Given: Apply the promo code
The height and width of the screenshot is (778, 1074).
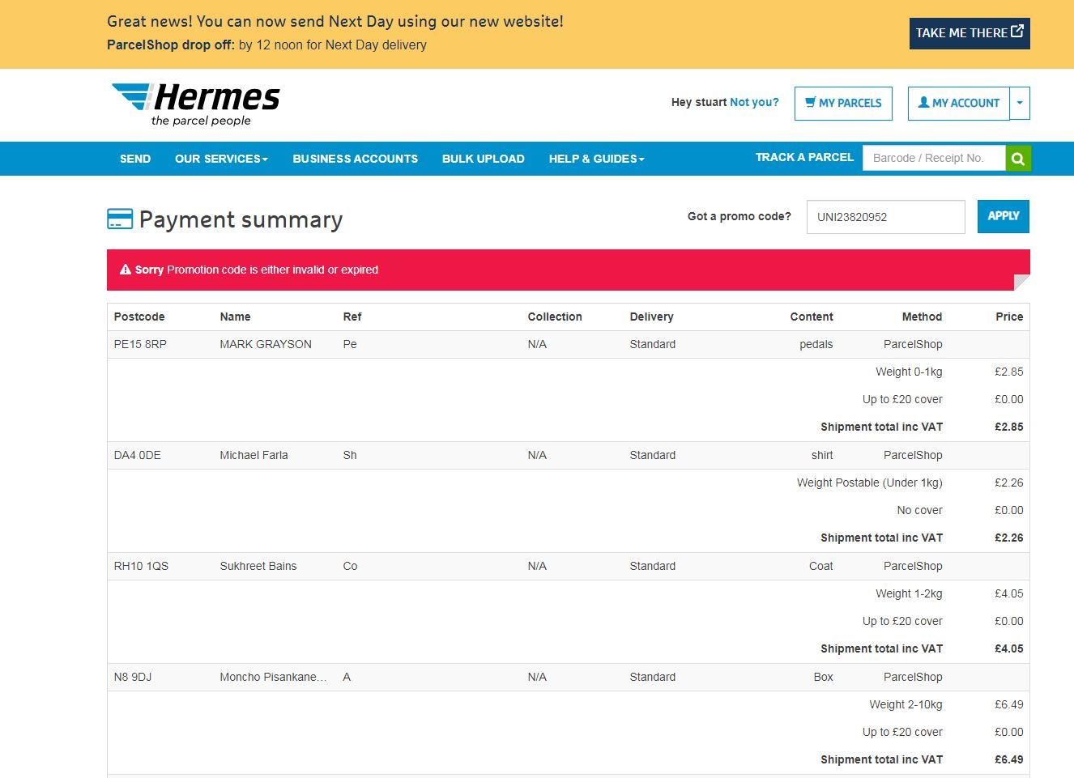Looking at the screenshot, I should point(1003,216).
